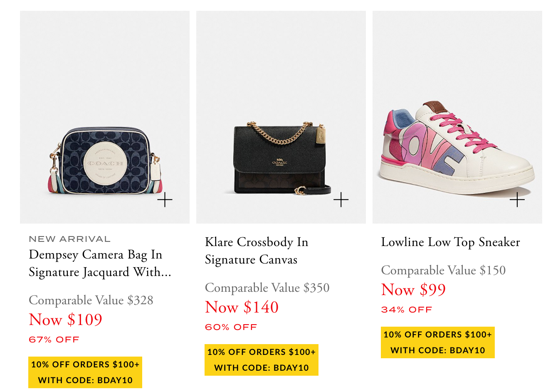Open the LOVE sneaker product image
548x389 pixels.
(457, 117)
